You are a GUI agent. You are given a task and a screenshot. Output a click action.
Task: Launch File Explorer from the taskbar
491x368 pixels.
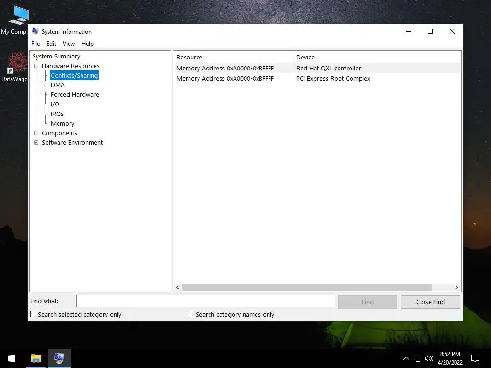35,358
